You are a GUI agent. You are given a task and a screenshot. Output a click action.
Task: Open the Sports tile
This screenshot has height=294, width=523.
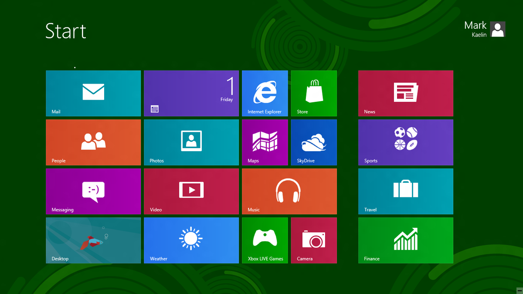(406, 142)
